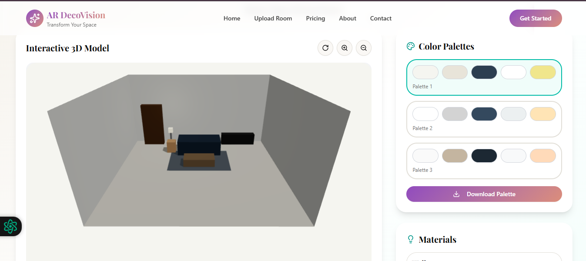This screenshot has width=586, height=261.
Task: Zoom in on the 3D model
Action: pos(345,48)
